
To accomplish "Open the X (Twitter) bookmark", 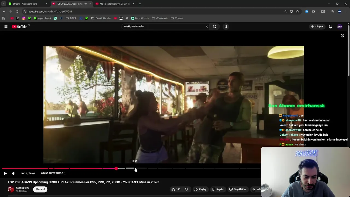I will point(18,18).
